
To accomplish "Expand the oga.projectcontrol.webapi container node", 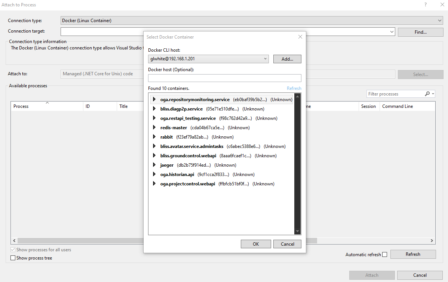I will click(x=154, y=184).
